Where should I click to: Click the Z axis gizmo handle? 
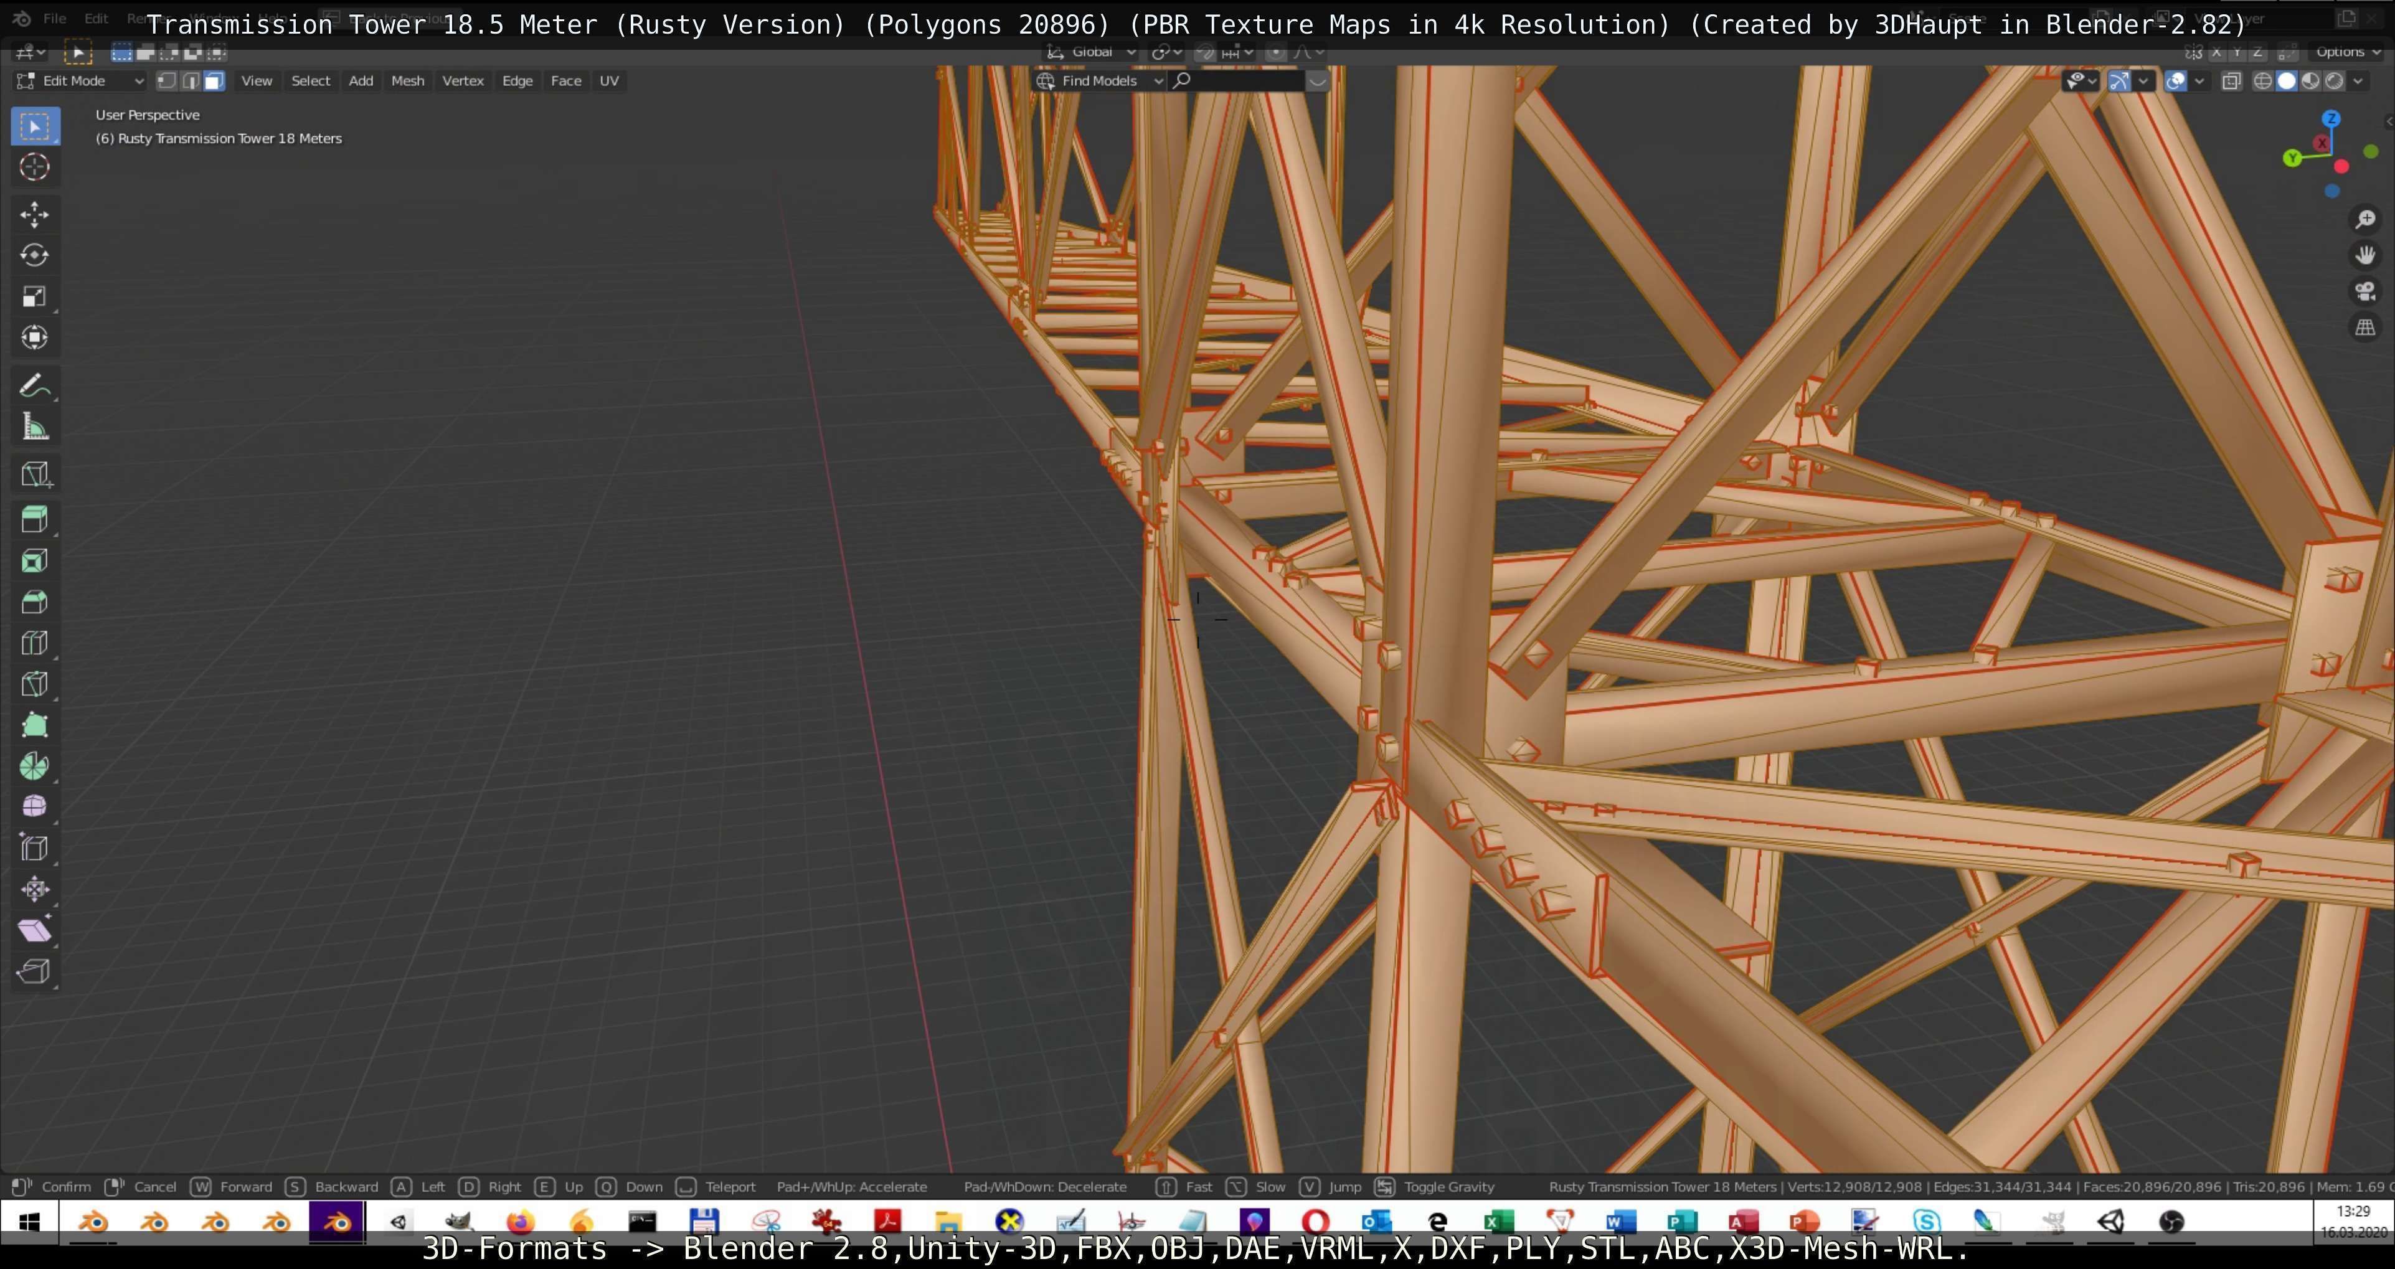[x=2331, y=119]
